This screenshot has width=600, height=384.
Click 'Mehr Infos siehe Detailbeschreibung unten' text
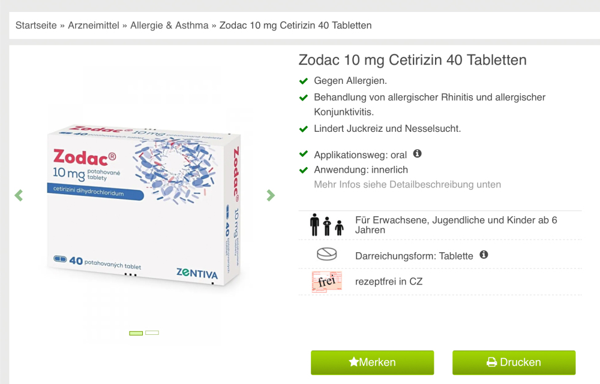(407, 185)
